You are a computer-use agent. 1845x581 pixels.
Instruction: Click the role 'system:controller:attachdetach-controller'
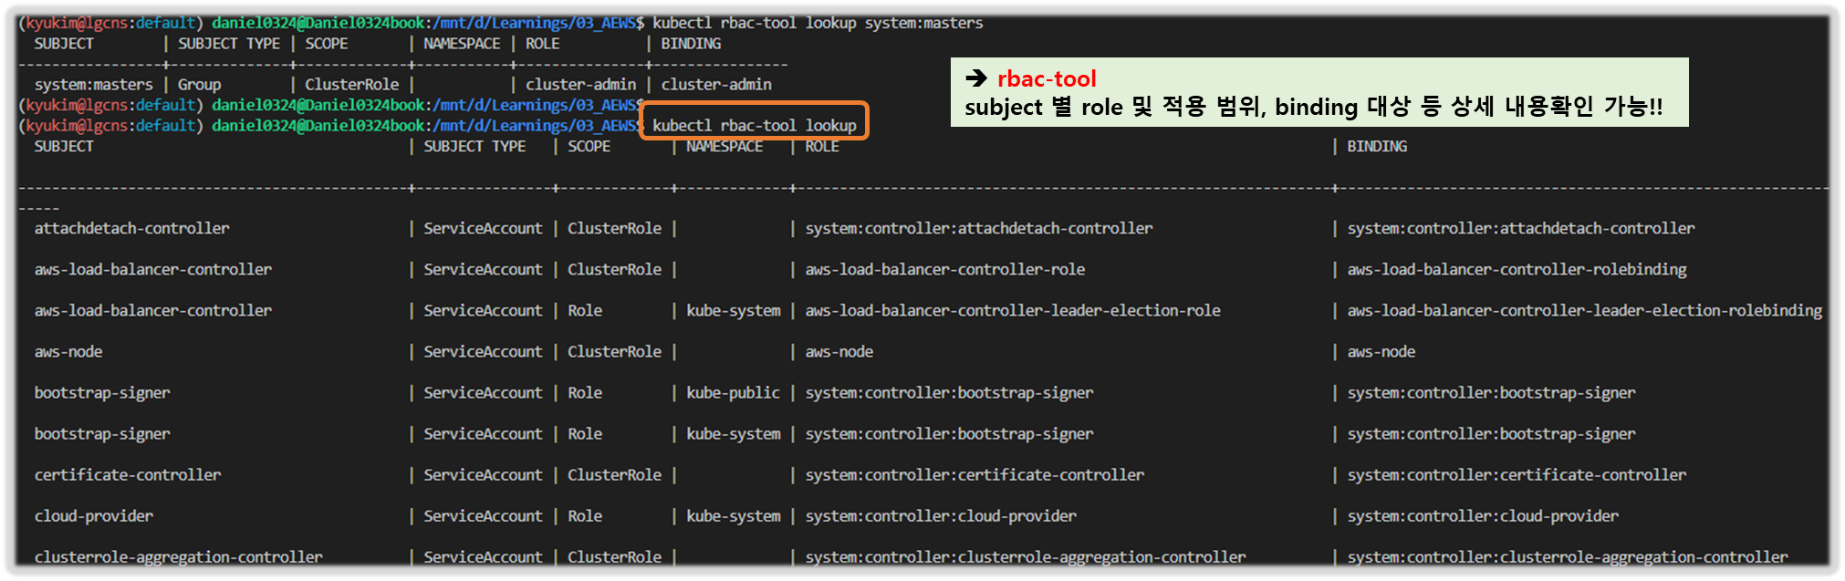[x=979, y=228]
